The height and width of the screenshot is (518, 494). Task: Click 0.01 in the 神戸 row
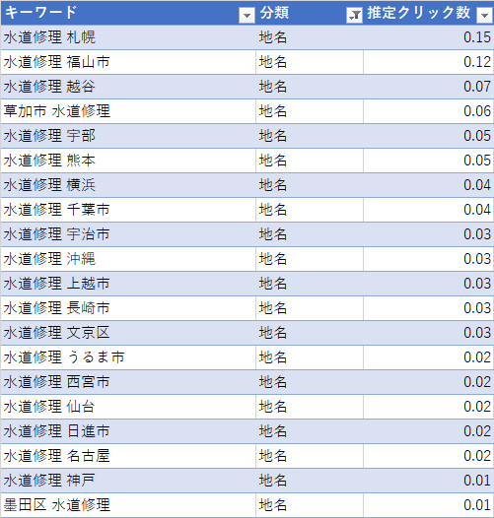[x=477, y=481]
